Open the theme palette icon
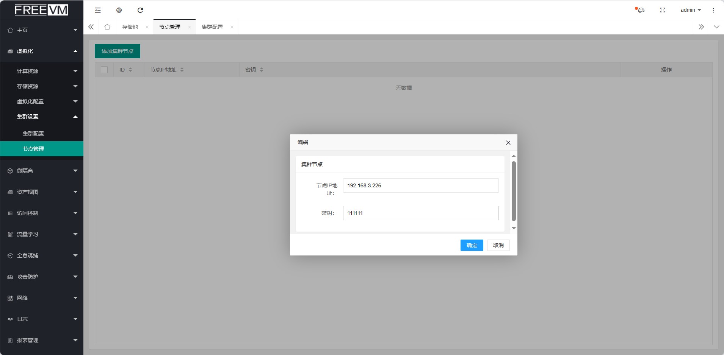 click(641, 10)
